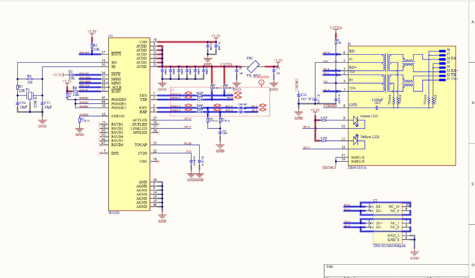The height and width of the screenshot is (278, 475).
Task: Click the RSTN pin label on U1
Action: click(116, 54)
